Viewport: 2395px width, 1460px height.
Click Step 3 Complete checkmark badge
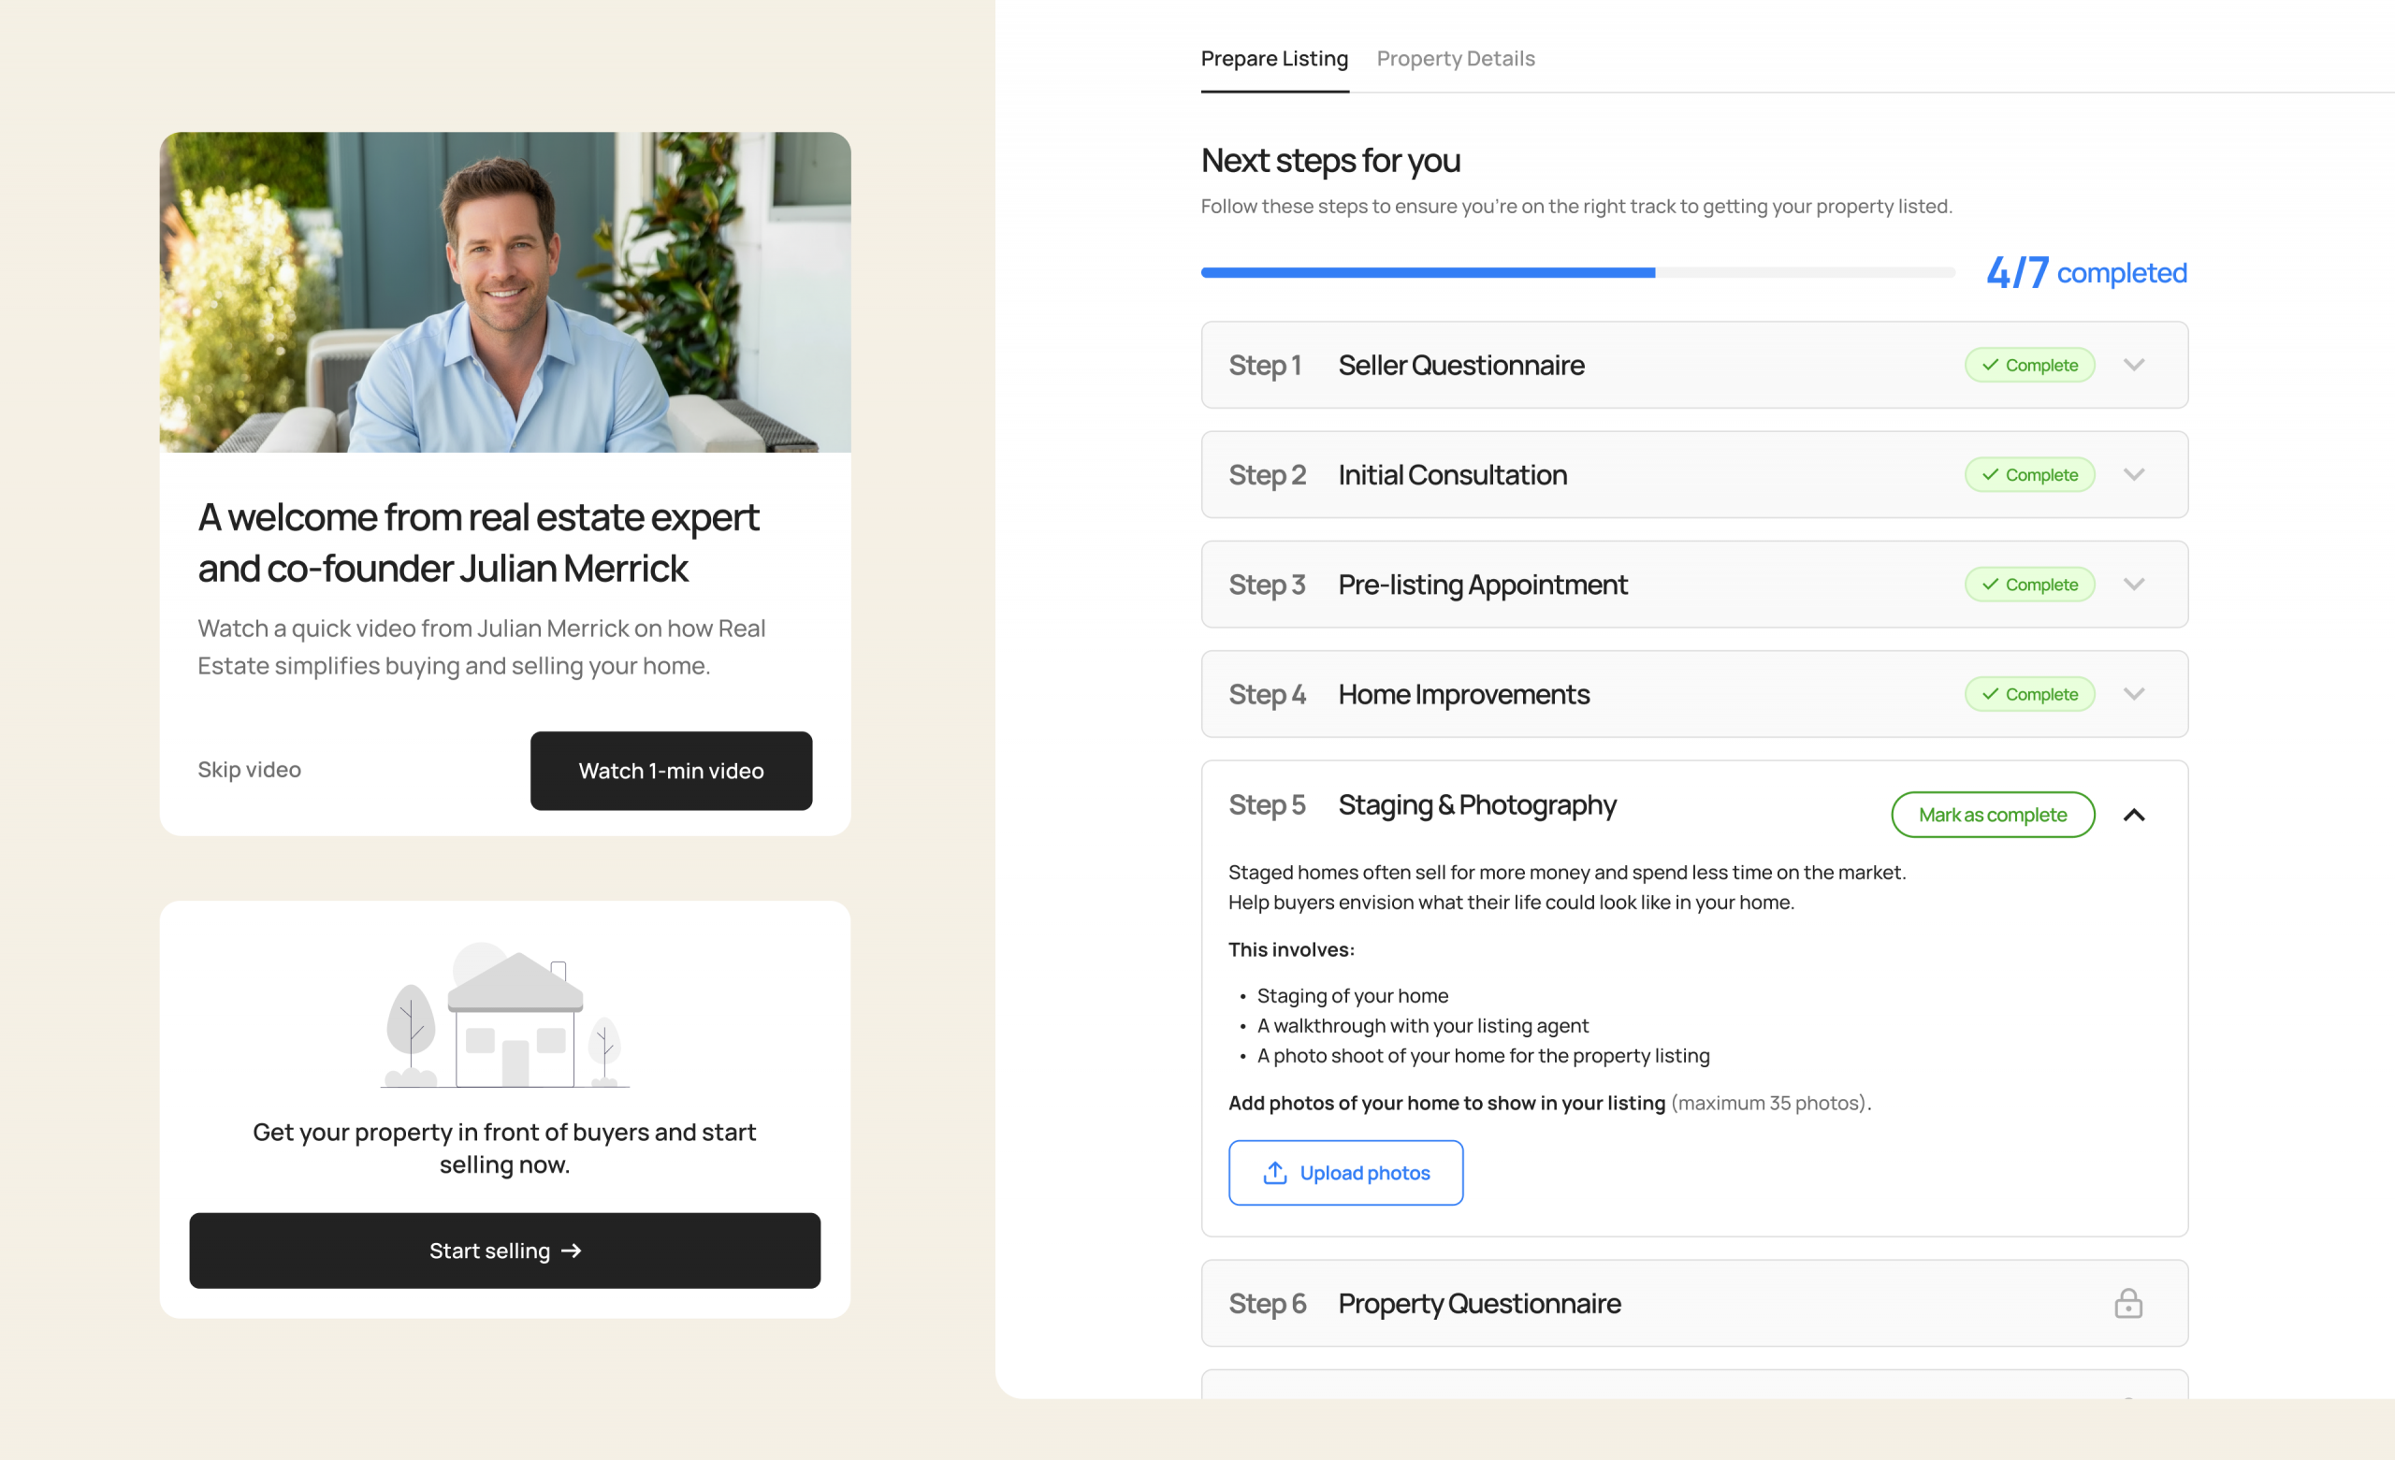pos(2028,585)
